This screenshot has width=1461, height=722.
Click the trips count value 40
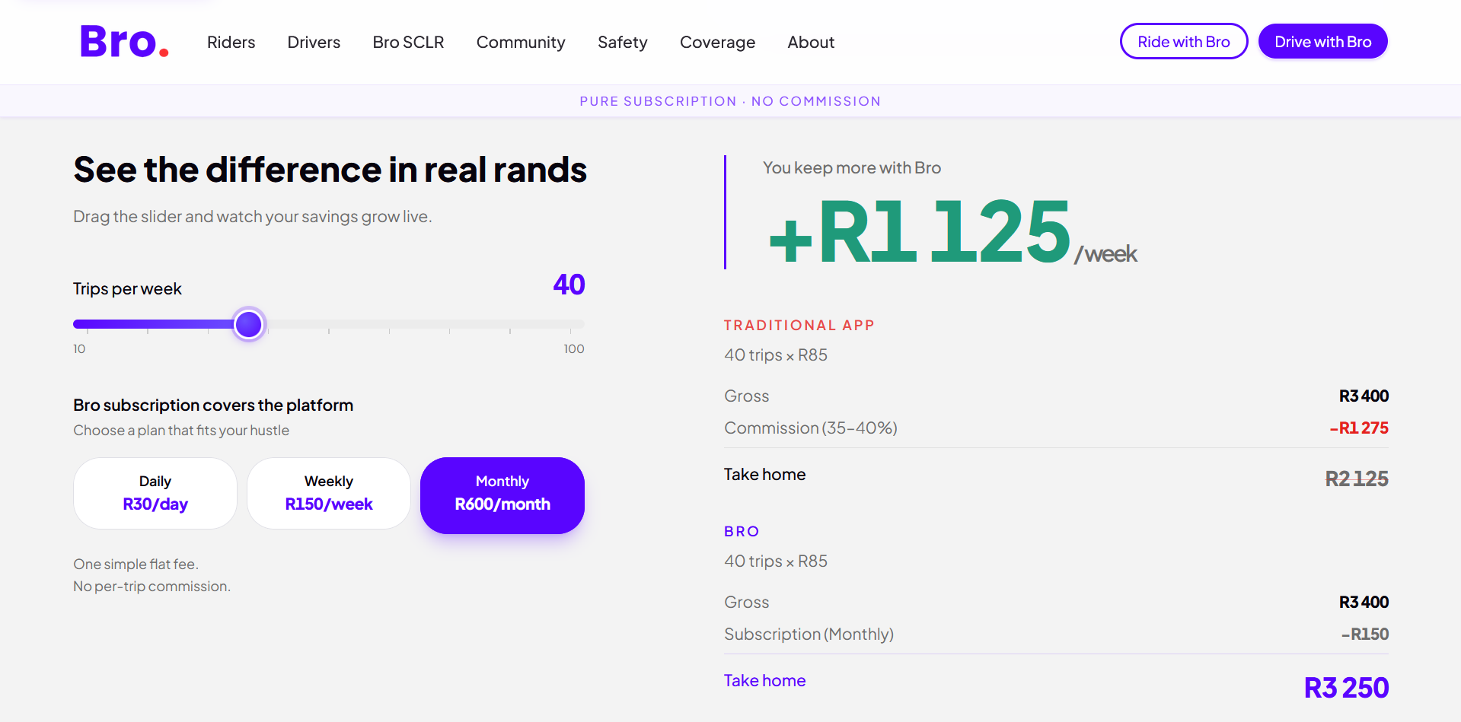coord(569,285)
